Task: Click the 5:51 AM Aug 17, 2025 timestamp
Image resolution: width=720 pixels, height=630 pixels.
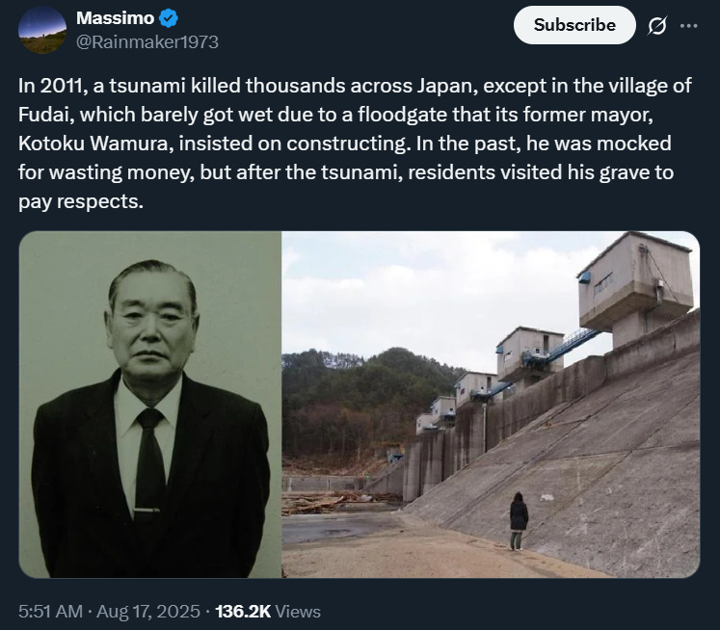Action: pos(109,611)
